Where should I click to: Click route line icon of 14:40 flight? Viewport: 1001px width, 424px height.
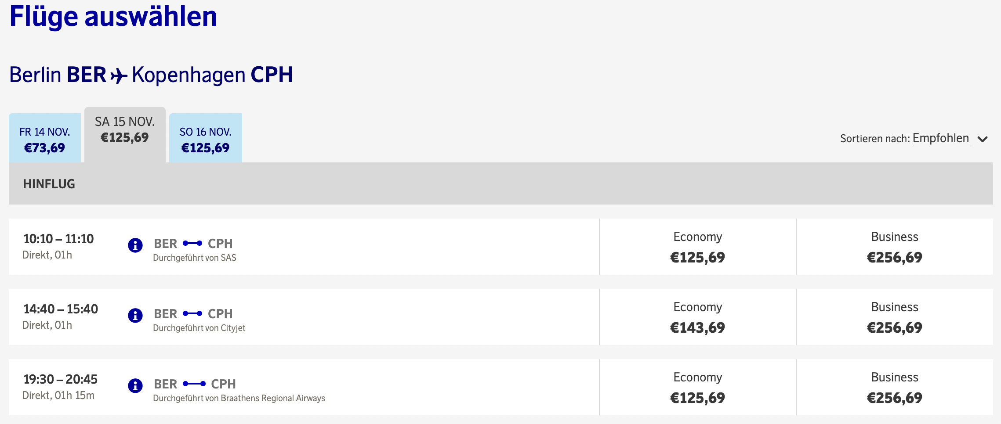192,313
